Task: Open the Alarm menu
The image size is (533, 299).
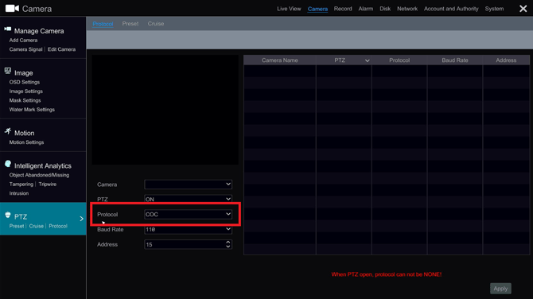Action: (365, 9)
